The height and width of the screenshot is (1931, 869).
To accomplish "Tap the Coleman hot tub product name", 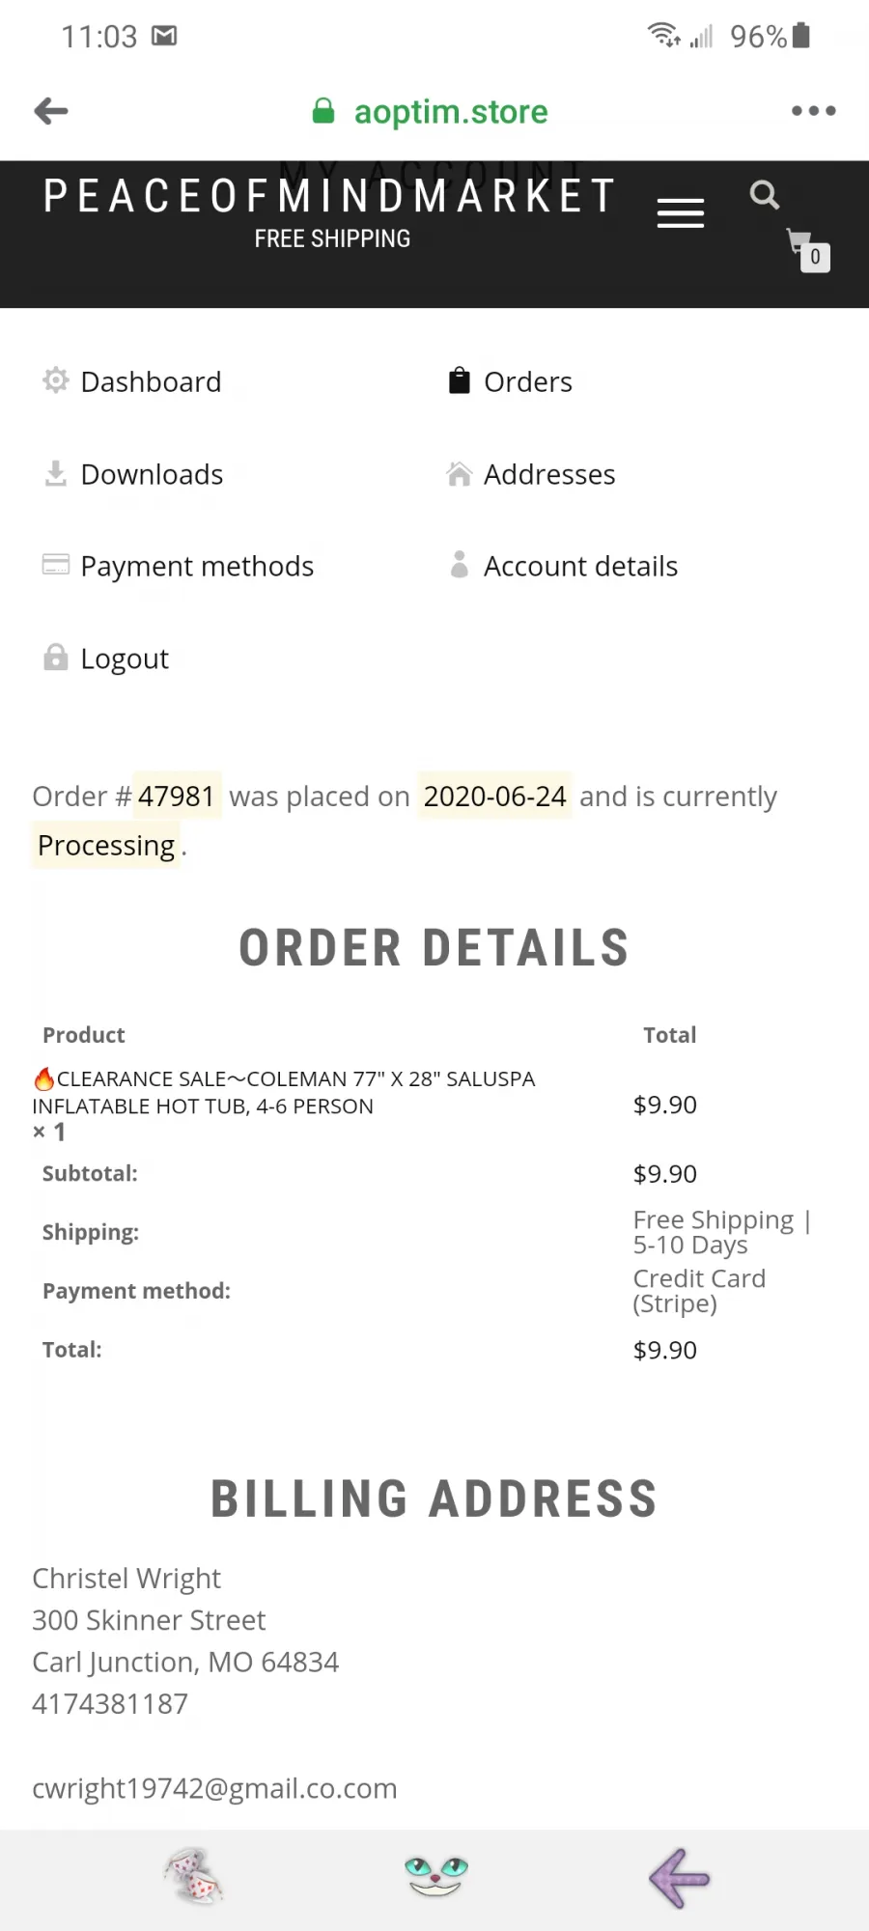I will 284,1092.
